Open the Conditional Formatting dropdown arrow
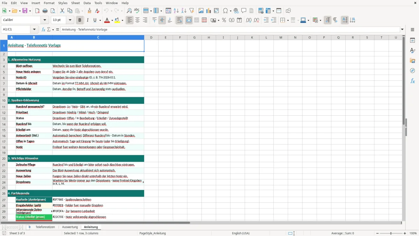419x236 pixels. (x=320, y=20)
